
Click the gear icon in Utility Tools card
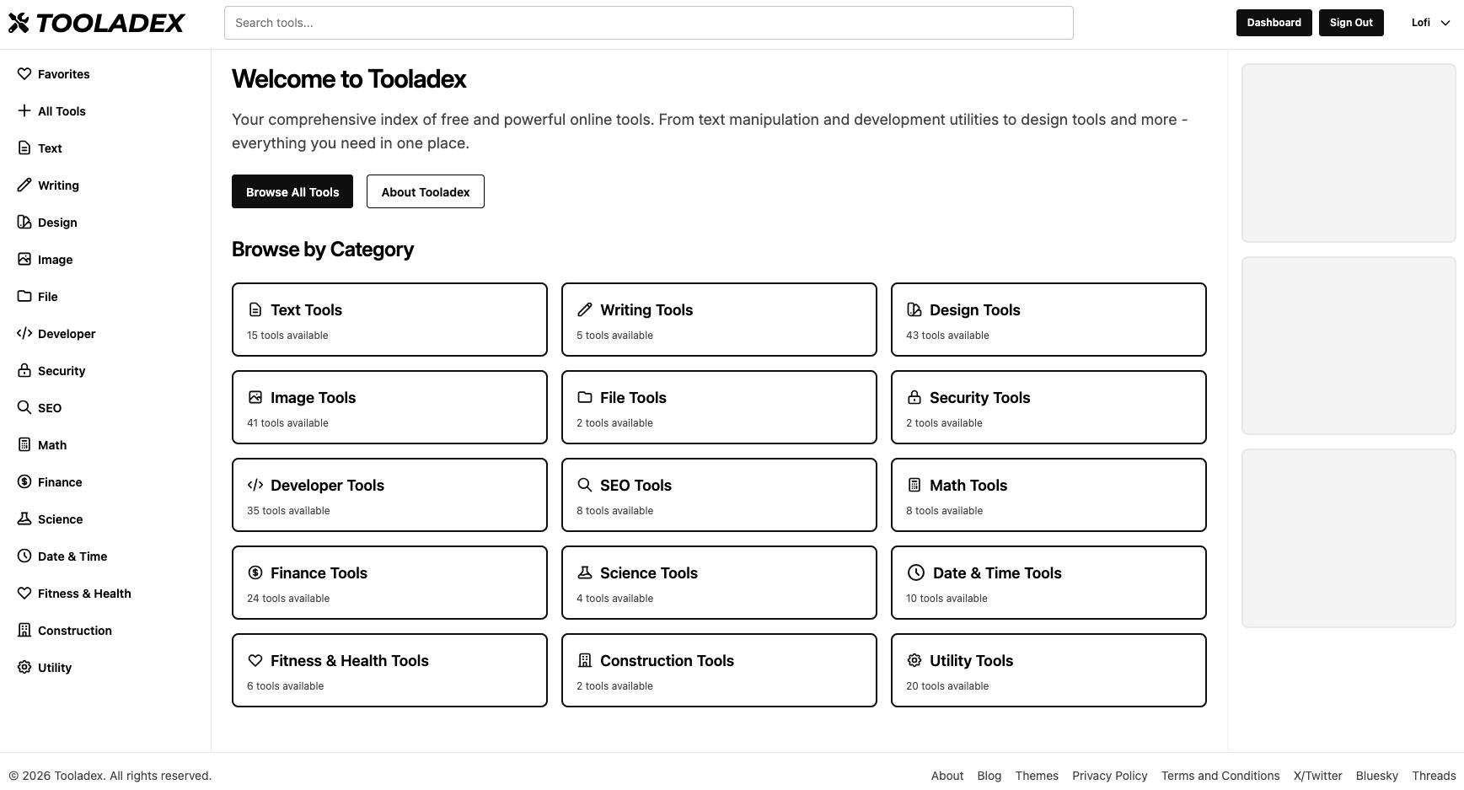pyautogui.click(x=914, y=661)
